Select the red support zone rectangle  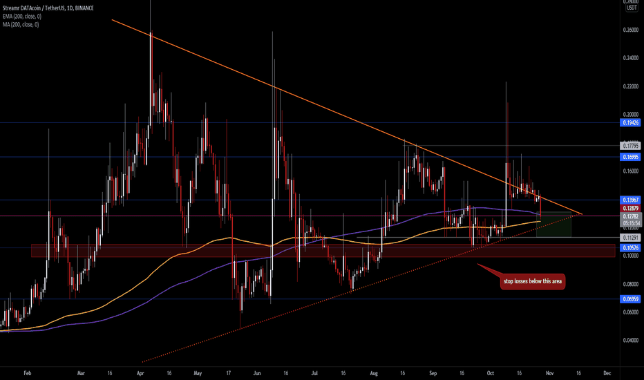(x=323, y=251)
